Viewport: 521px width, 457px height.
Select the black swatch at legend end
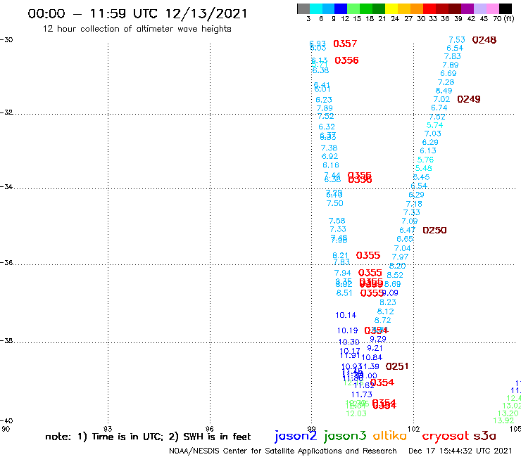coord(505,8)
